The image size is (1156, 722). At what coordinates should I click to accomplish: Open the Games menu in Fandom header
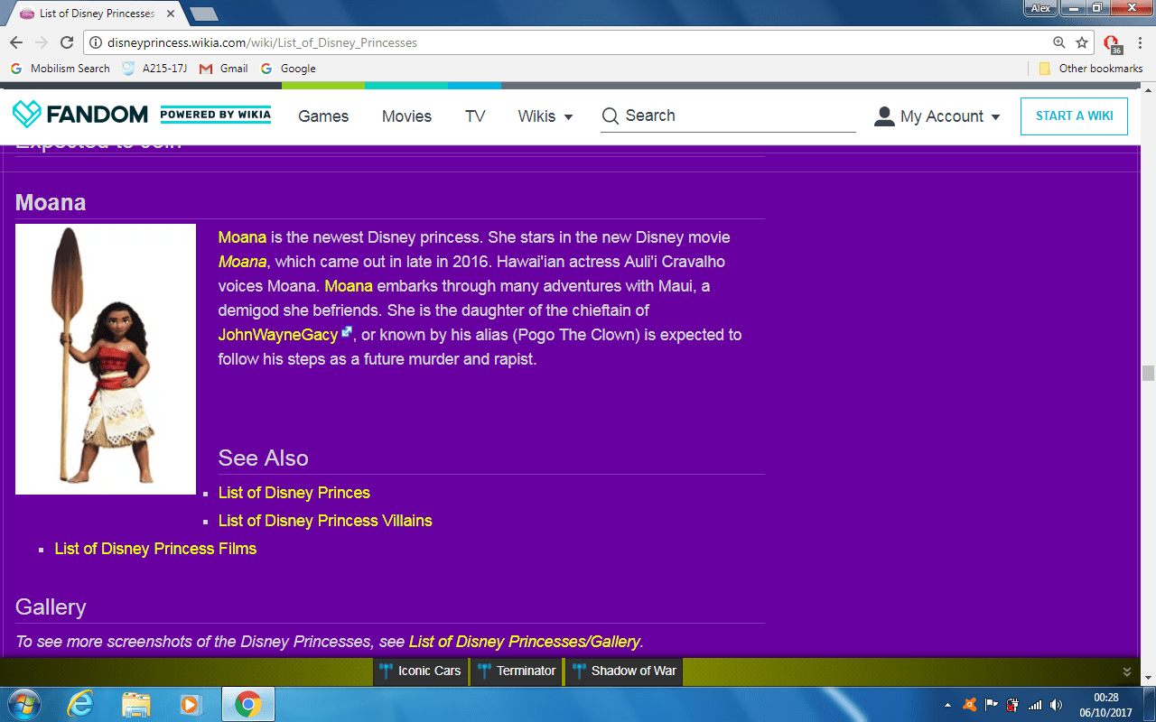click(x=323, y=116)
